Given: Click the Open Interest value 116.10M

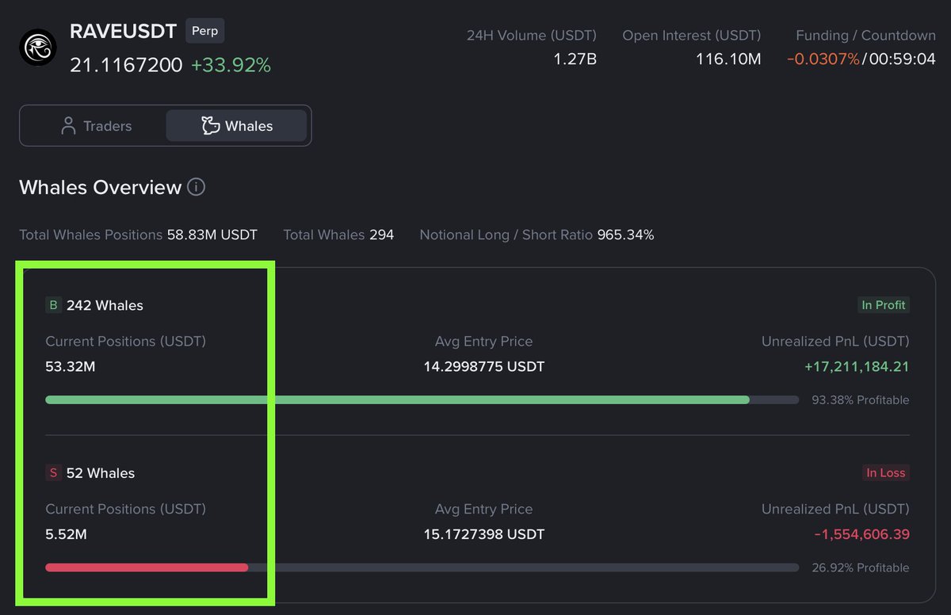Looking at the screenshot, I should pos(728,58).
